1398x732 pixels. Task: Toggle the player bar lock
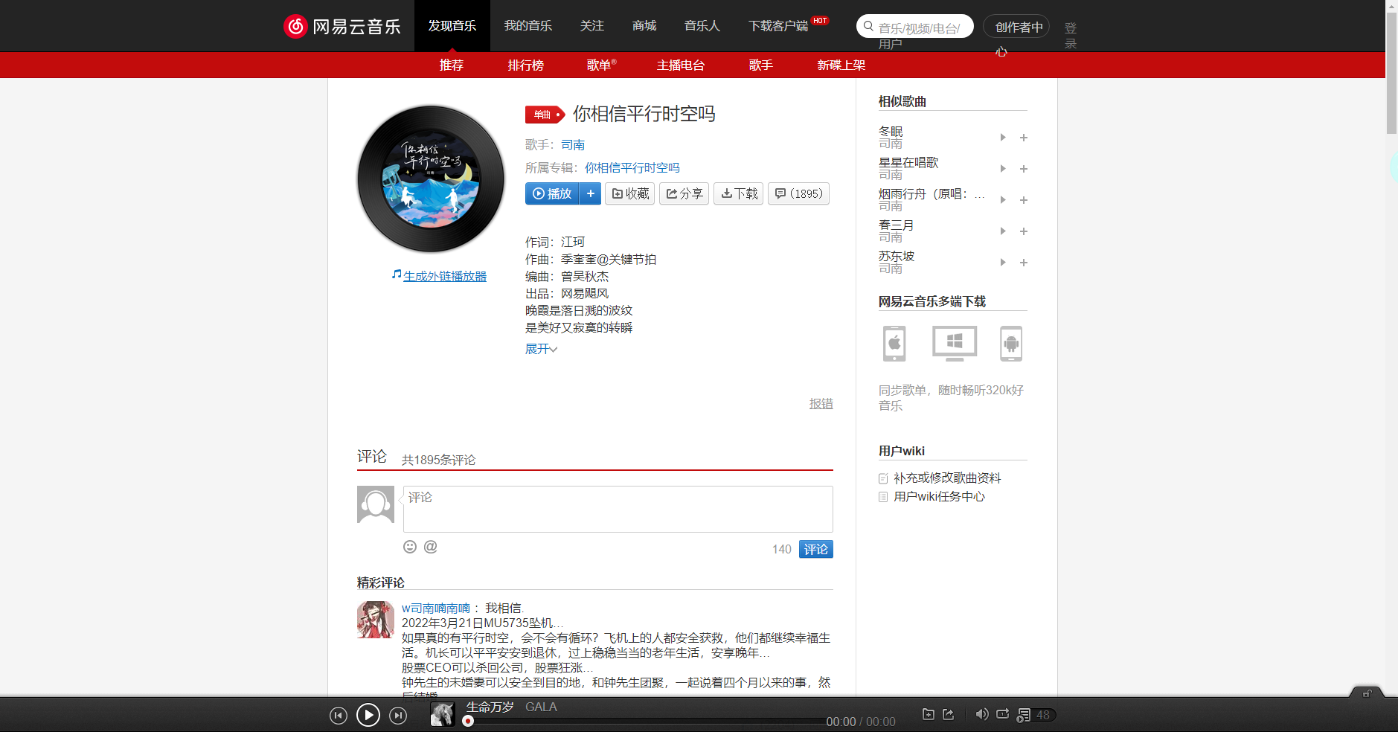pos(1367,693)
